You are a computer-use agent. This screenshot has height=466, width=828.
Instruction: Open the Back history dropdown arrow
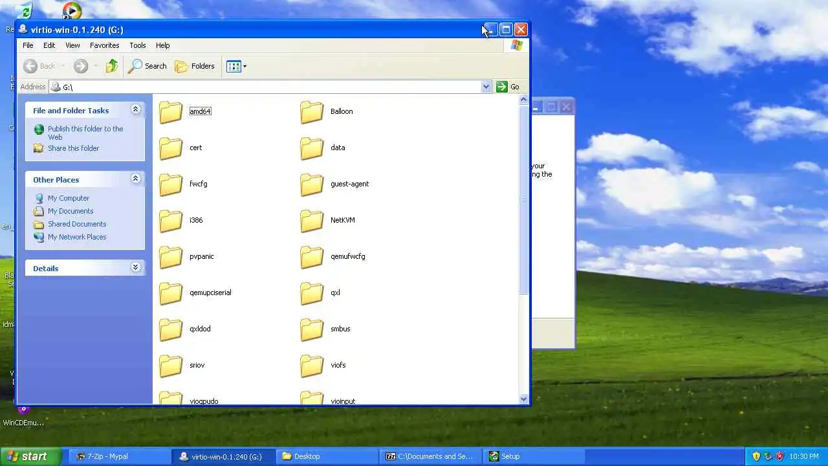[63, 66]
